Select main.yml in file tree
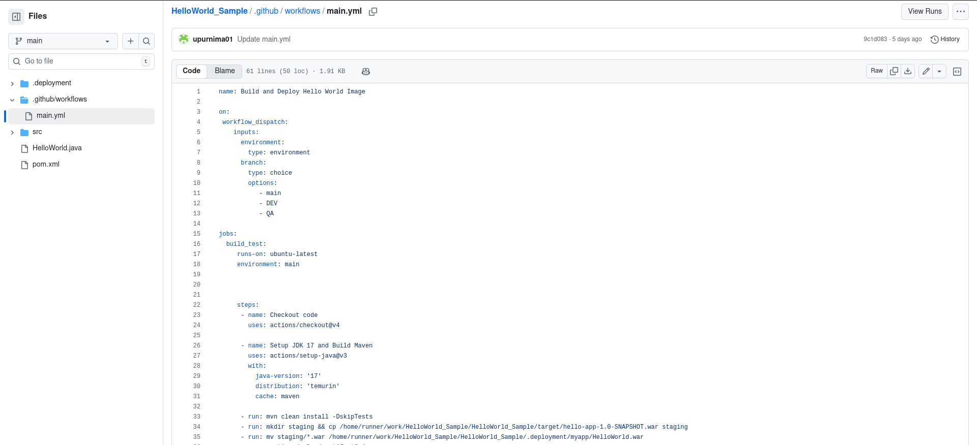The image size is (977, 445). click(81, 116)
